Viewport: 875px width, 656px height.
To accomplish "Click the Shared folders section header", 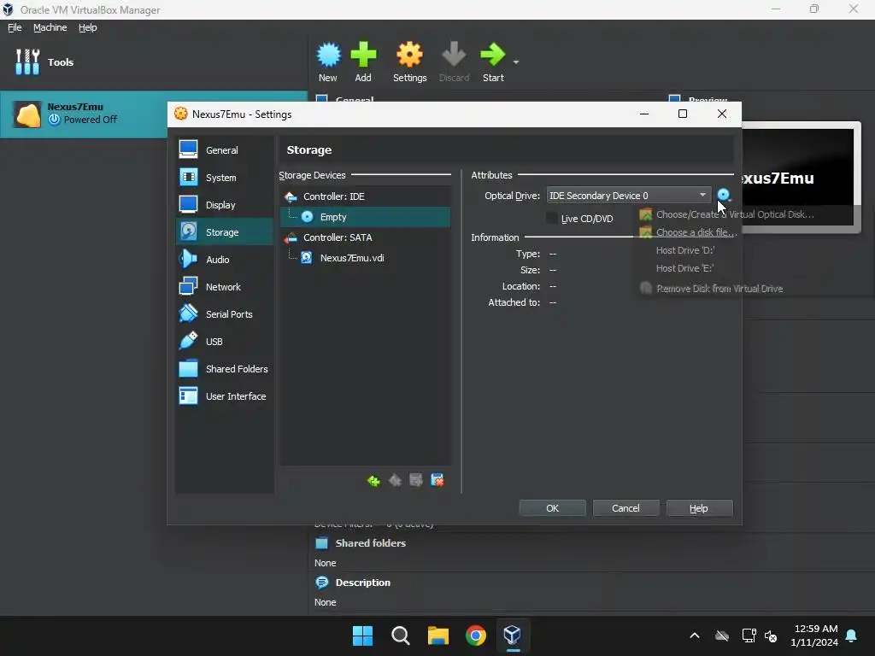I will [370, 543].
